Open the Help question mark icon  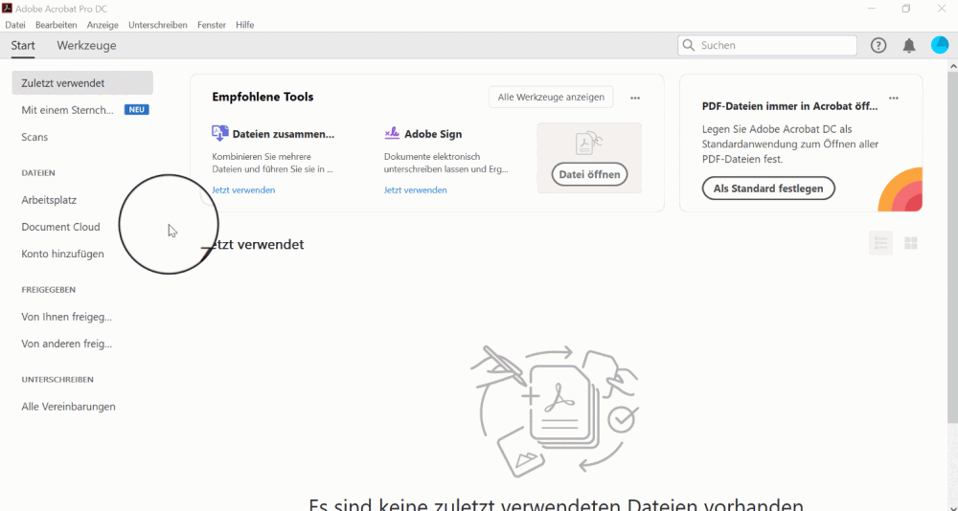pyautogui.click(x=878, y=45)
